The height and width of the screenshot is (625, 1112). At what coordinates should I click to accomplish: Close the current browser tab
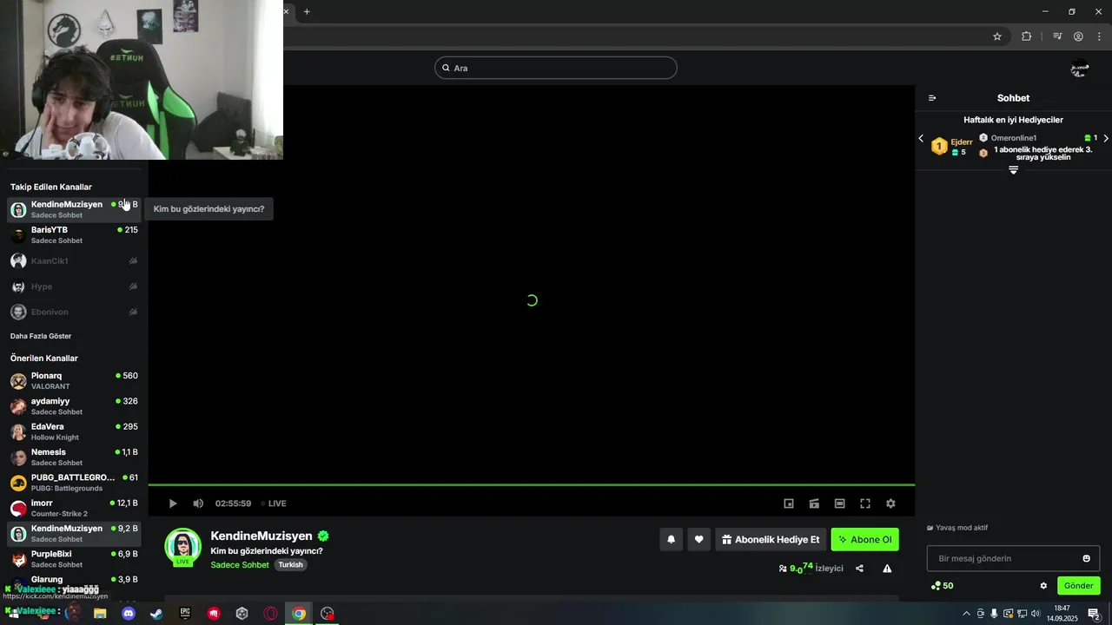tap(286, 11)
